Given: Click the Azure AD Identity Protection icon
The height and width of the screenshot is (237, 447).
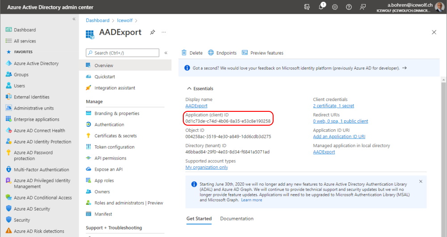Looking at the screenshot, I should pos(8,141).
